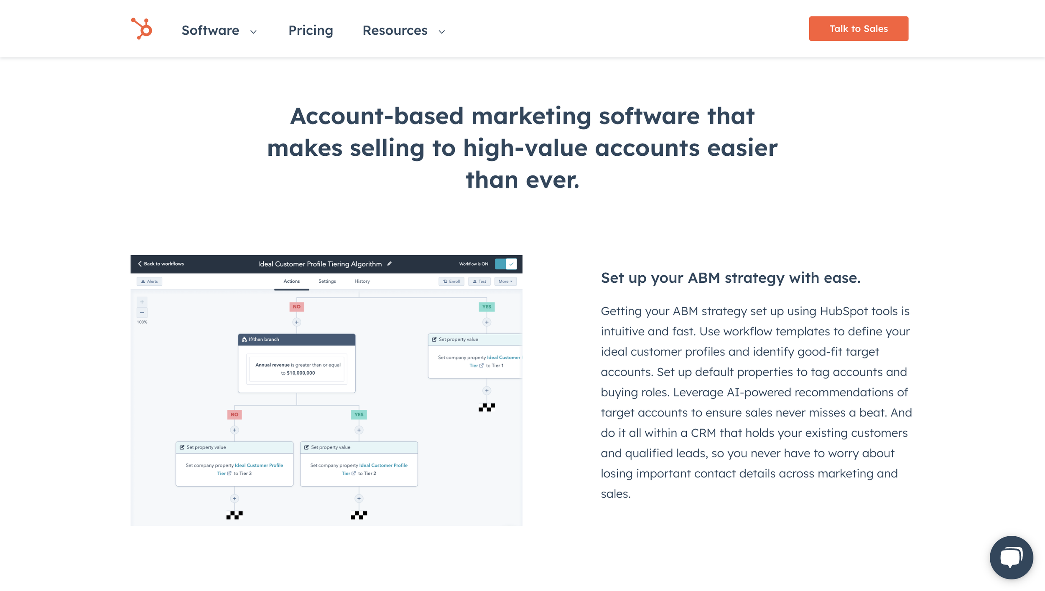Screen dimensions: 1045x591
Task: Open the external link icon in the Tier 3 card
Action: pos(229,473)
